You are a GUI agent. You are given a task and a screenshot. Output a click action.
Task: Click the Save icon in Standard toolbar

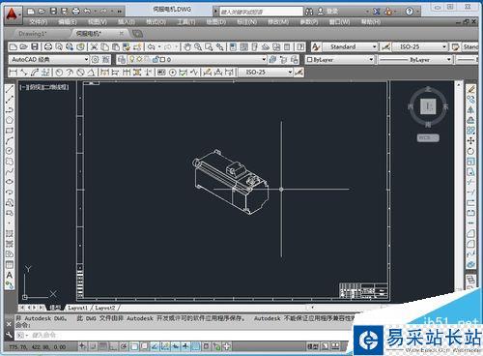pos(35,47)
